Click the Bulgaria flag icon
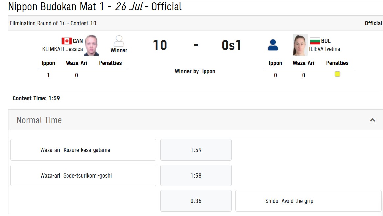The width and height of the screenshot is (383, 216). point(315,41)
